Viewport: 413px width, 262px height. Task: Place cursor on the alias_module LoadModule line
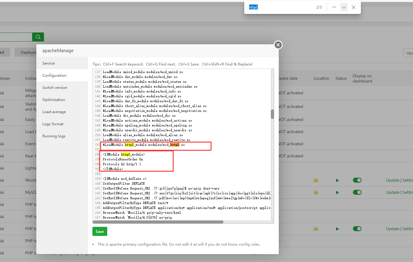[143, 135]
